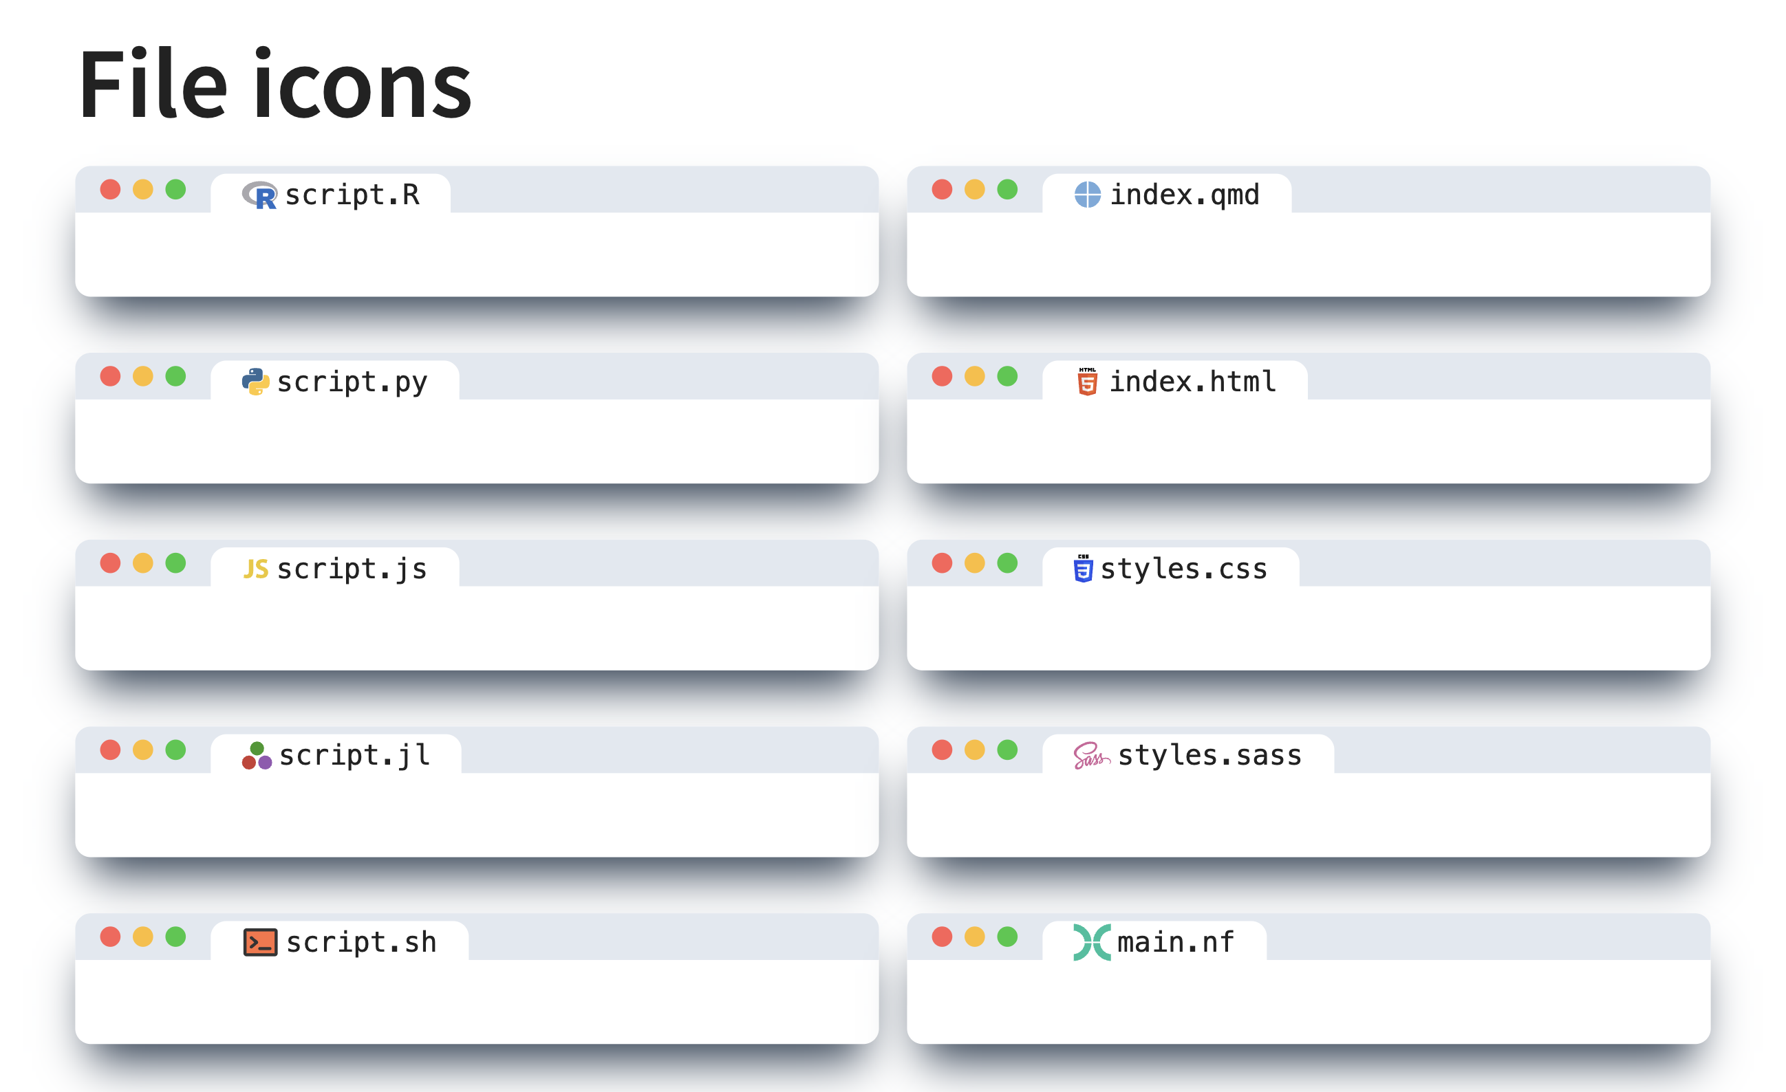Click the Julia three-dots icon on the script.jl tab

(x=257, y=756)
